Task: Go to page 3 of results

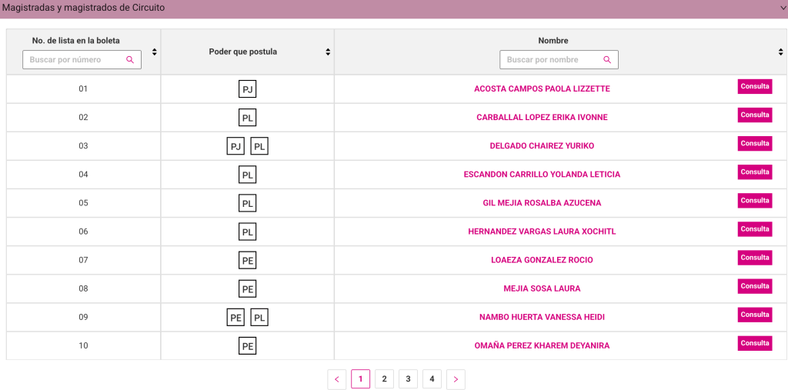Action: (x=408, y=379)
